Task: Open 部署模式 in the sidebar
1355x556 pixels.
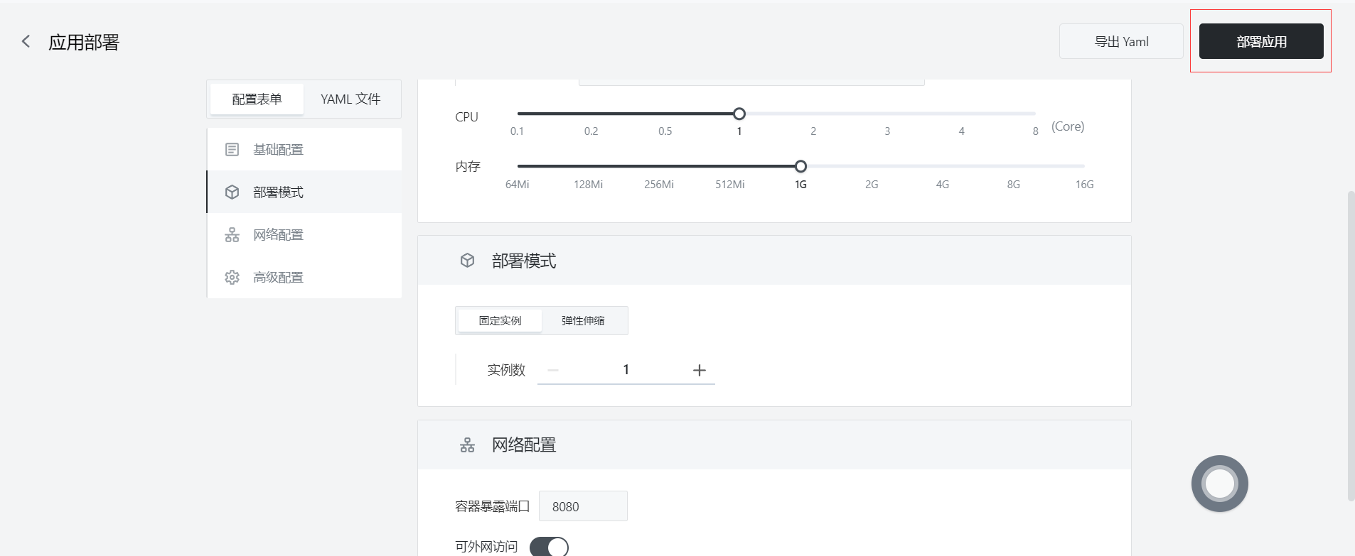Action: tap(304, 192)
